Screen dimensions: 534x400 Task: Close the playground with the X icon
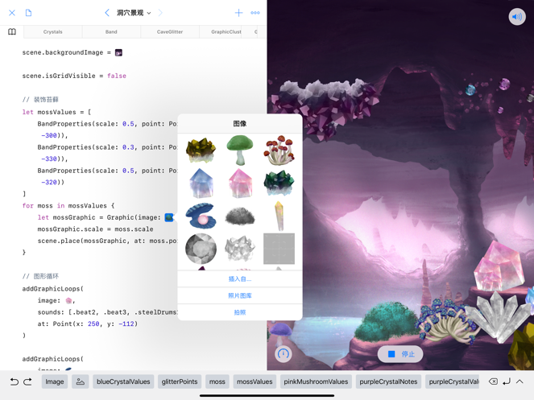click(12, 13)
